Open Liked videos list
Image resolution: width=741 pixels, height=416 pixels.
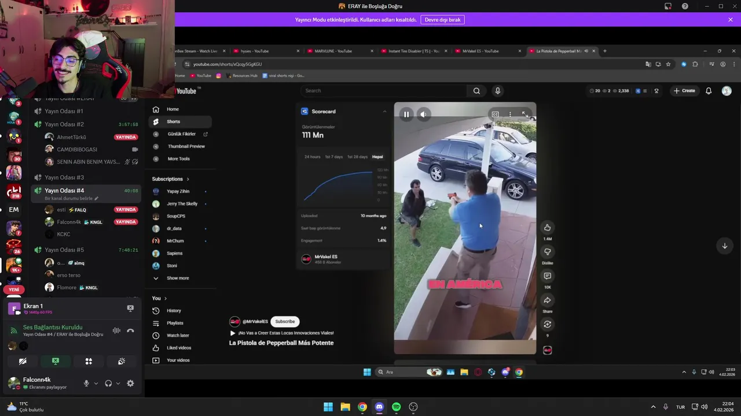[x=179, y=348]
